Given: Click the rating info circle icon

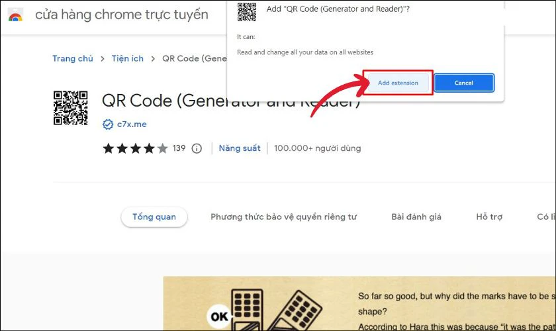Looking at the screenshot, I should 197,148.
